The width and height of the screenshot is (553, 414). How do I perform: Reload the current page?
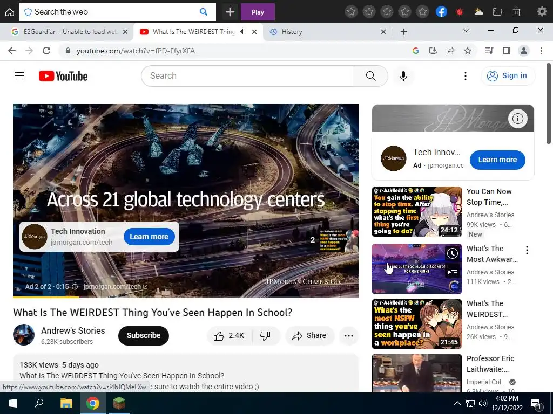46,51
